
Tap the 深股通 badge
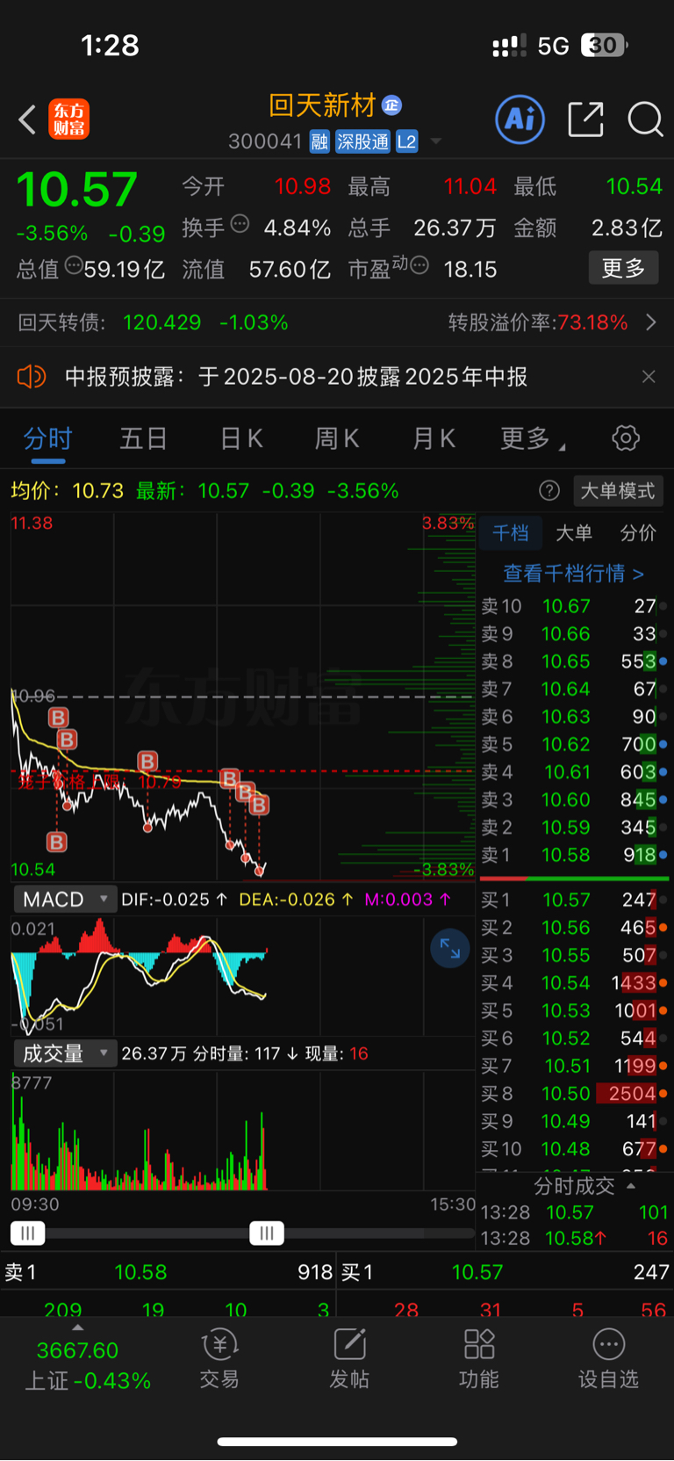pyautogui.click(x=362, y=141)
